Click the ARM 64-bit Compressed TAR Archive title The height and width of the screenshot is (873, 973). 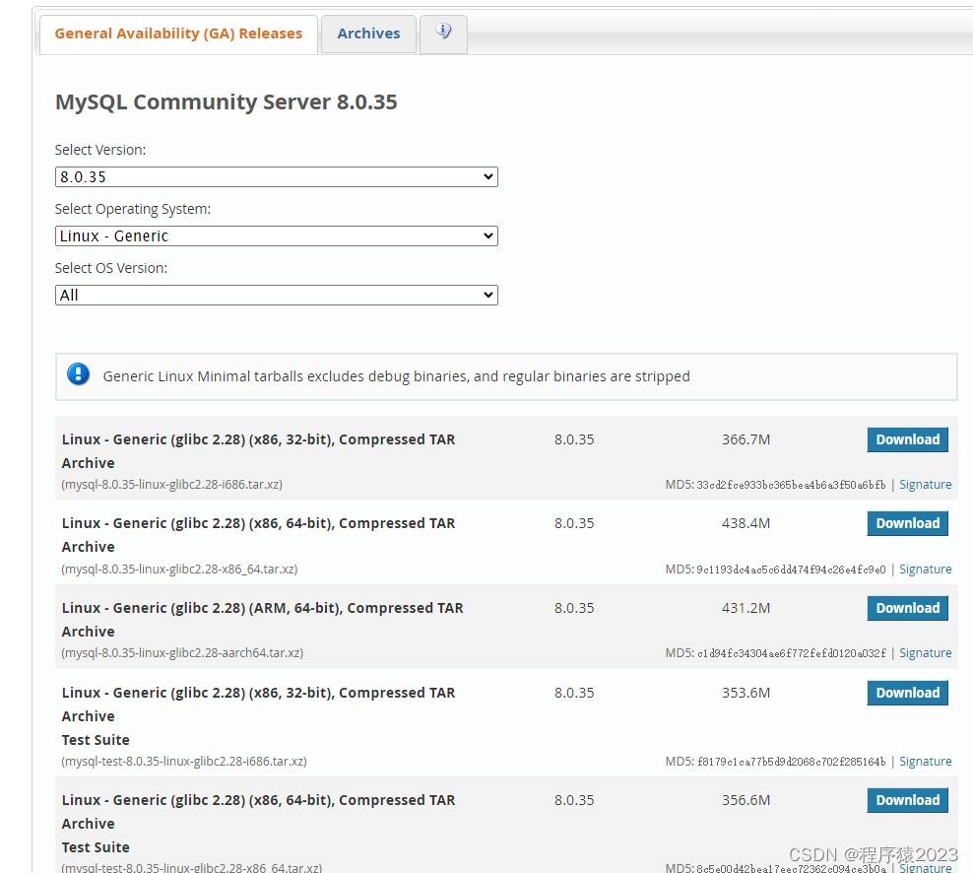coord(263,620)
